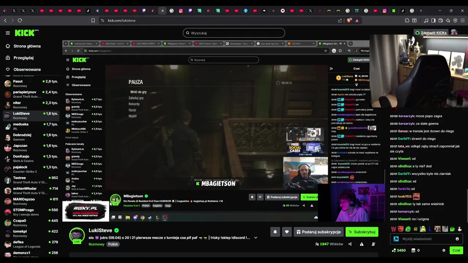The width and height of the screenshot is (468, 263).
Task: Open Pasut channel in followed list
Action: click(31, 83)
